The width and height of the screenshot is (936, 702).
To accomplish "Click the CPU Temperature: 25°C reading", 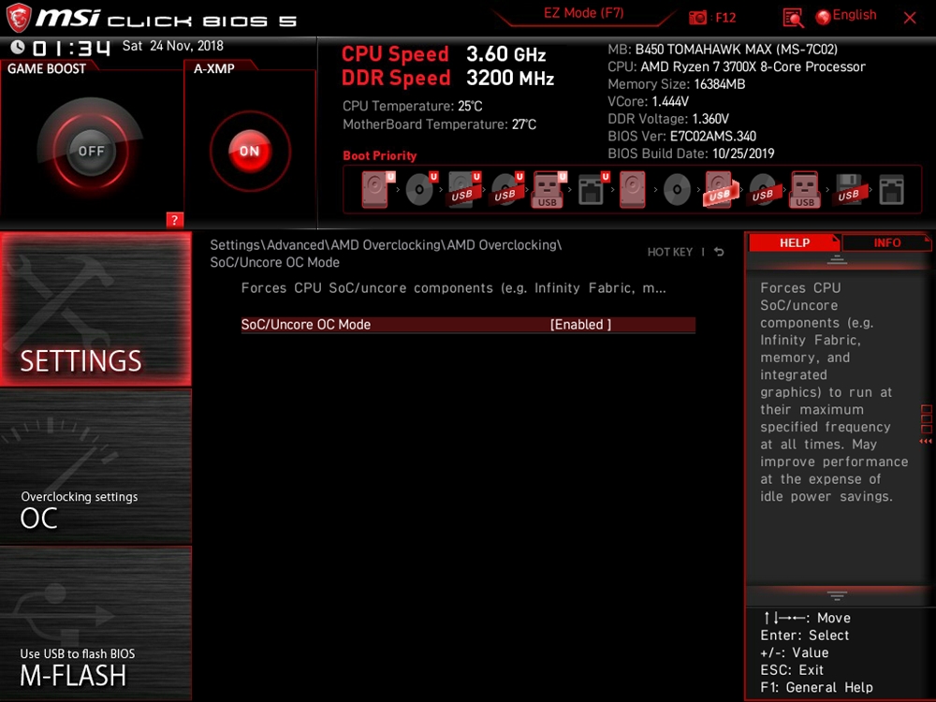I will pyautogui.click(x=412, y=107).
